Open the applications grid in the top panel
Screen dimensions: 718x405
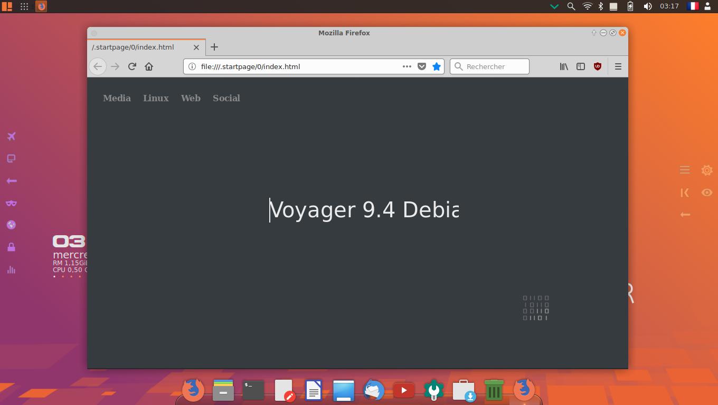[x=24, y=6]
